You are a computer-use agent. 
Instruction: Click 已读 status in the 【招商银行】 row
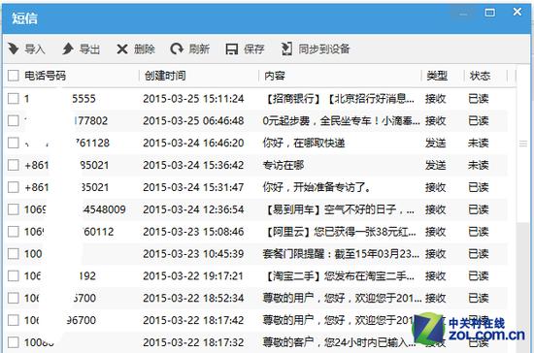[479, 99]
